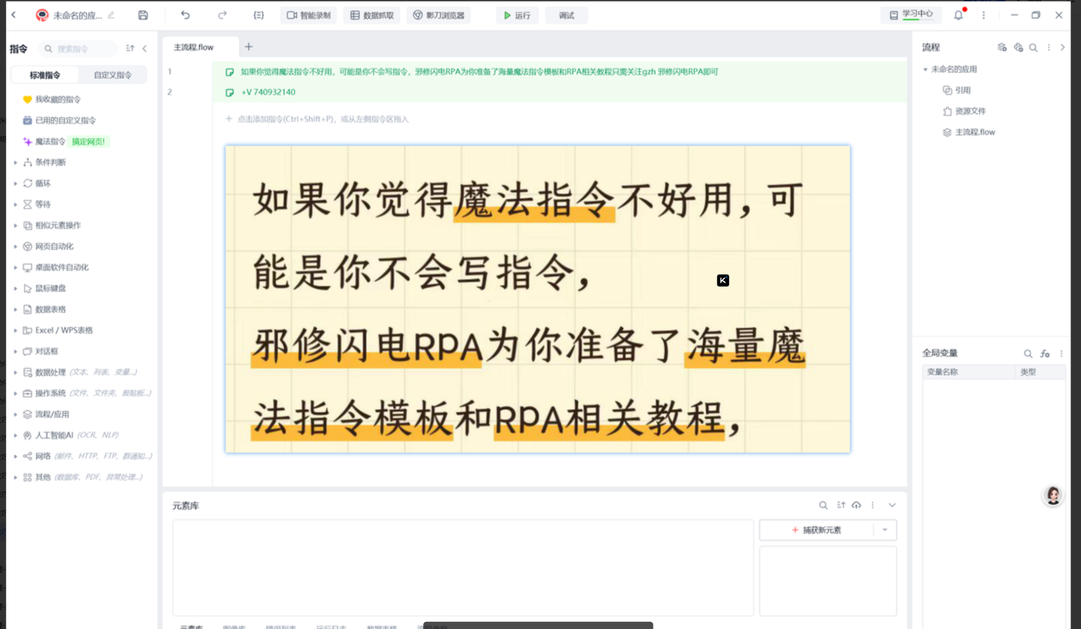Screen dimensions: 1081x629
Task: Expand the 条件判断 instruction category
Action: point(16,163)
